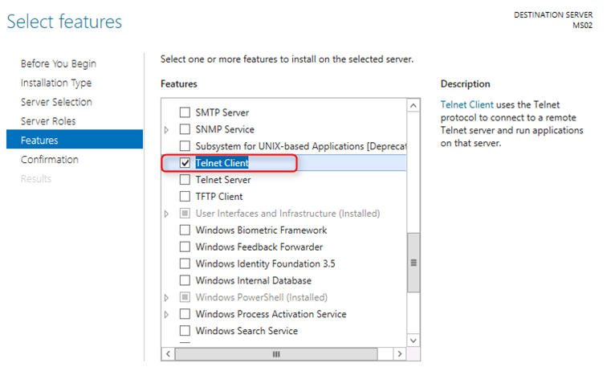Viewport: 611px width, 371px height.
Task: Enable the Windows Search Service checkbox
Action: tap(185, 331)
